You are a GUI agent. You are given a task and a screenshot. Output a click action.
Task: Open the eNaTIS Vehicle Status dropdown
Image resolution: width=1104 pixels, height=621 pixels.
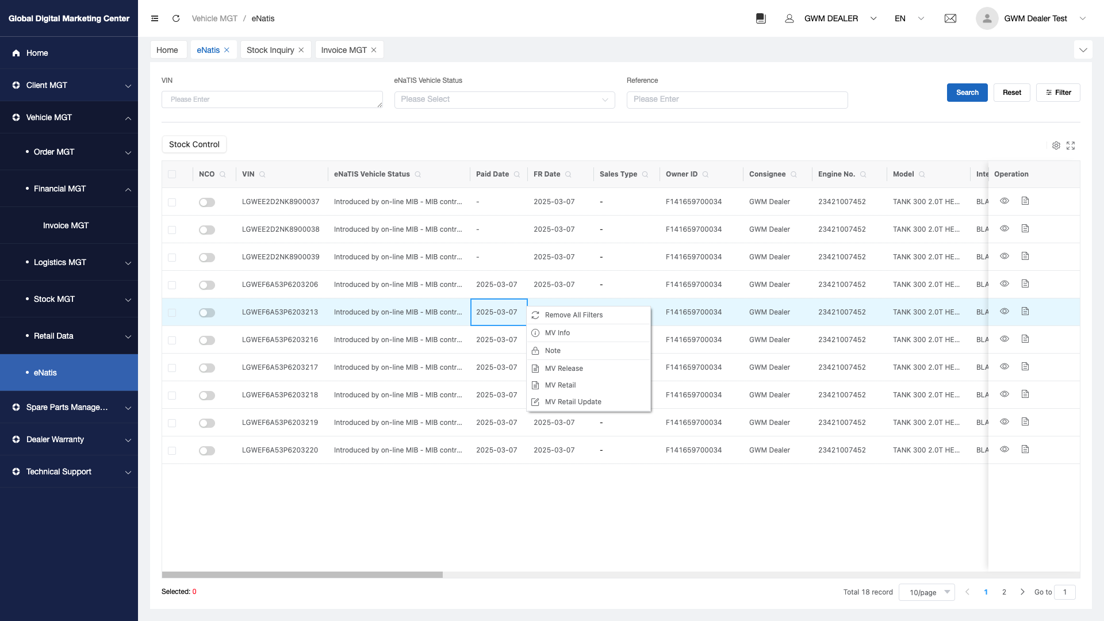pyautogui.click(x=504, y=99)
